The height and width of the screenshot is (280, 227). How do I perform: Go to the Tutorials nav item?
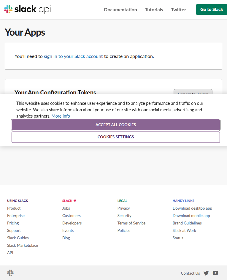click(154, 10)
